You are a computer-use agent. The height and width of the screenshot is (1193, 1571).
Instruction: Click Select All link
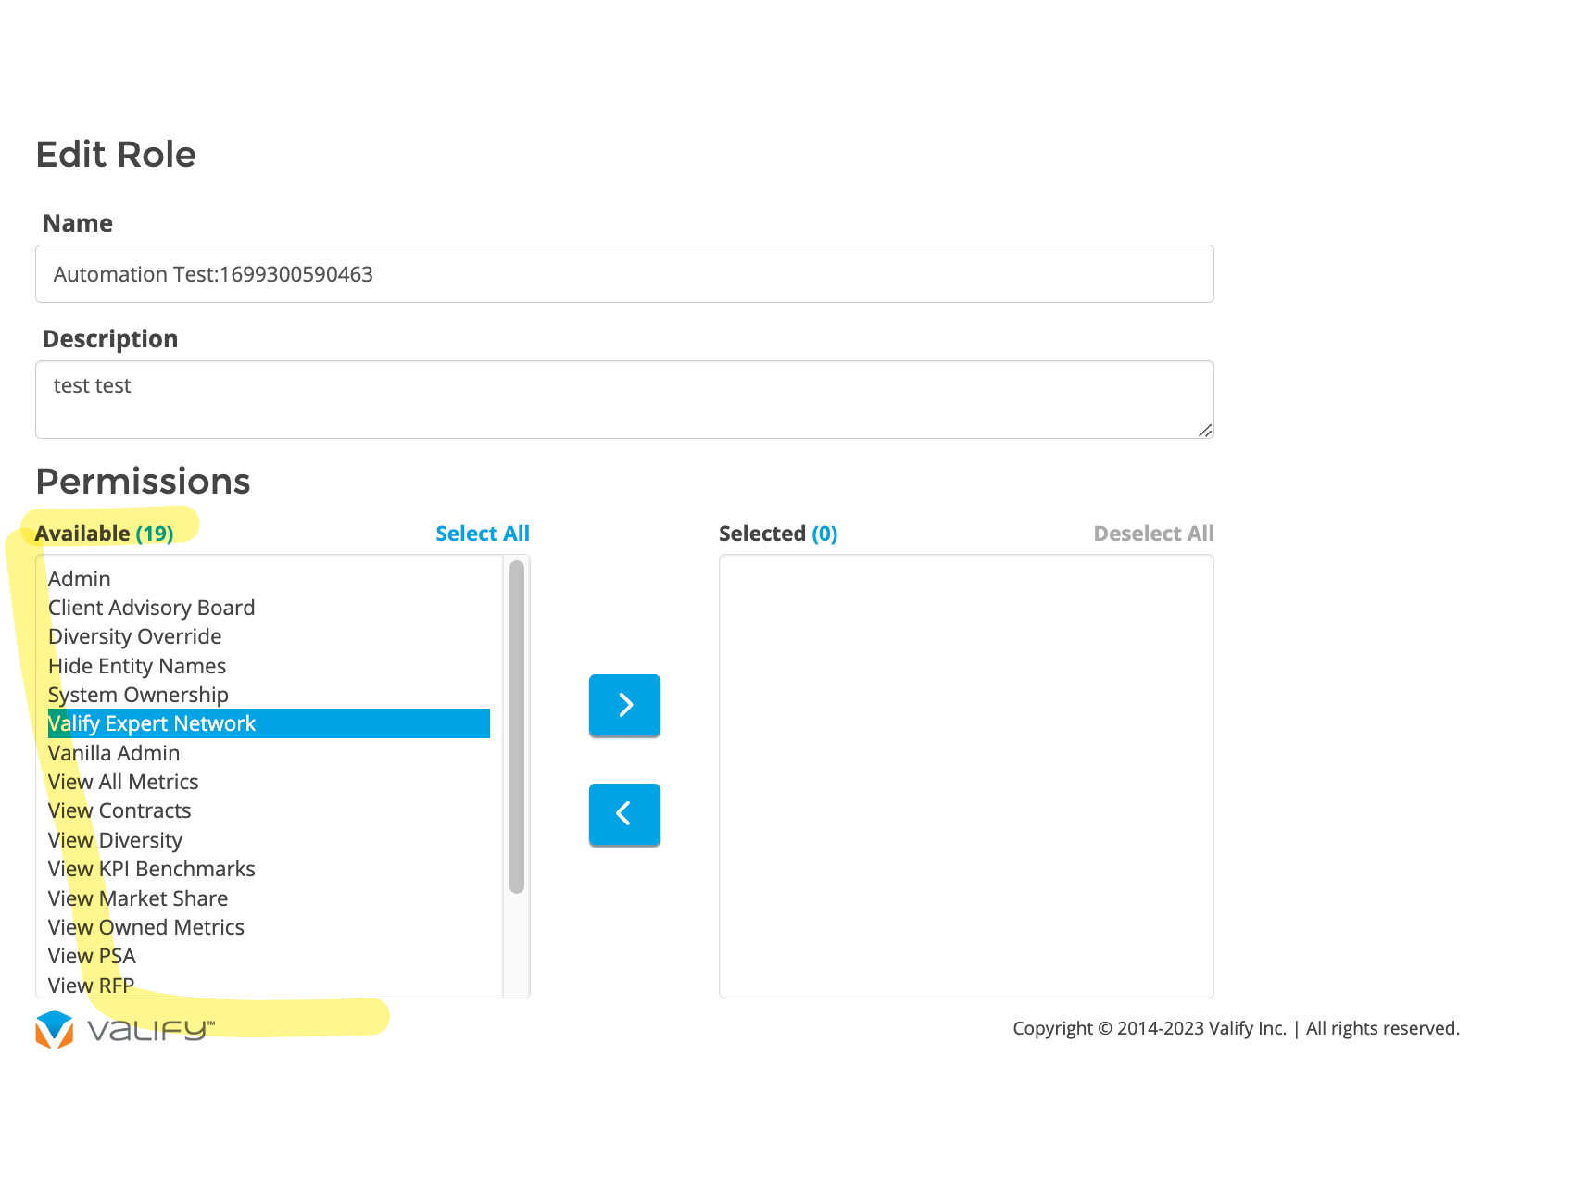coord(482,534)
